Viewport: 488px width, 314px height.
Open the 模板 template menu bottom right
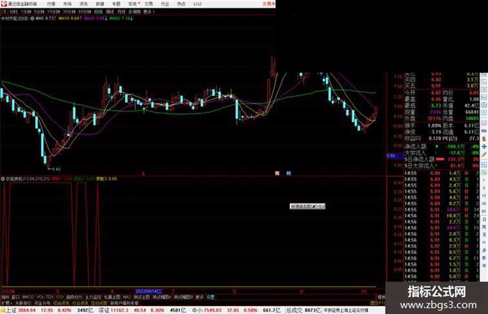[x=381, y=297]
